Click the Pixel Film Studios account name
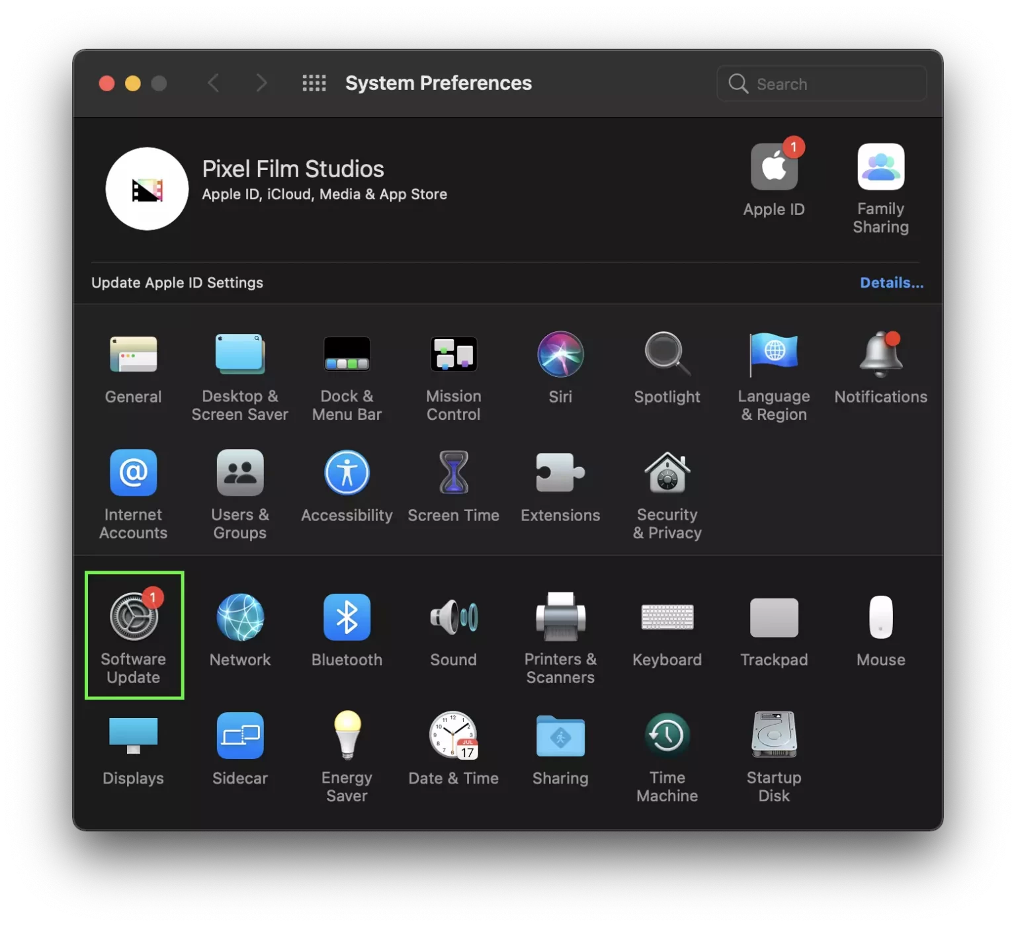This screenshot has width=1016, height=927. coord(293,169)
